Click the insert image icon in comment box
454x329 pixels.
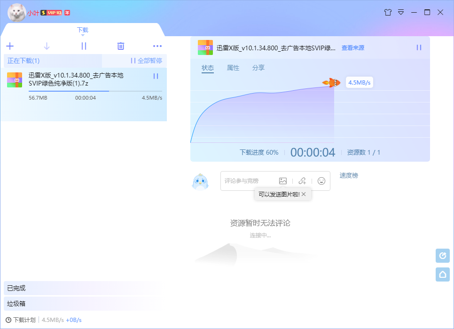point(283,181)
